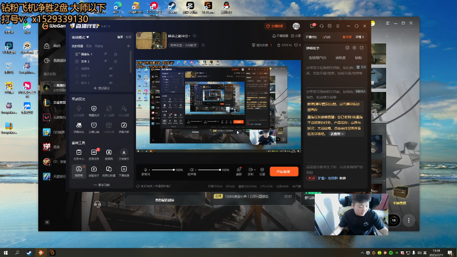Show the hidden 文本 1 source via eye icon
Viewport: 457px width, 257px height.
click(111, 76)
